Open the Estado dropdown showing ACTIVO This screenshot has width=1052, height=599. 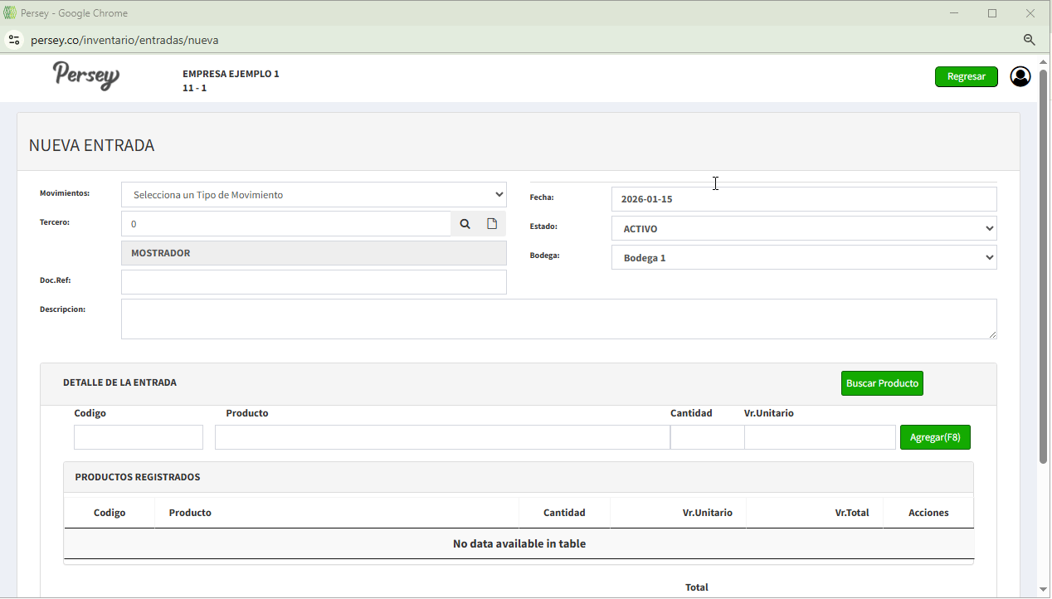[803, 228]
